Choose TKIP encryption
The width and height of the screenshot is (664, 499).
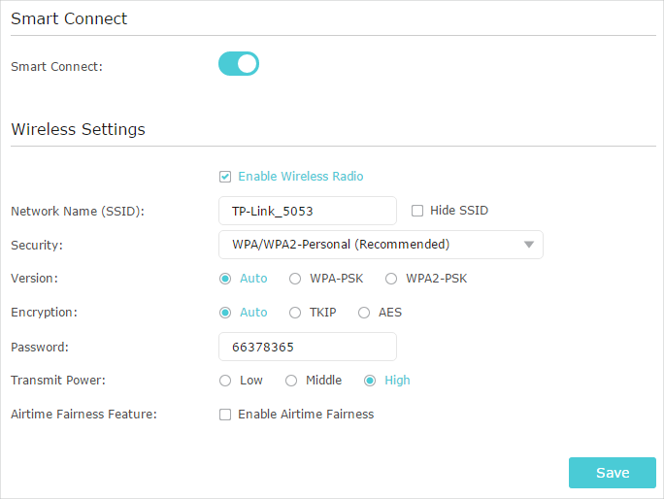pyautogui.click(x=295, y=313)
